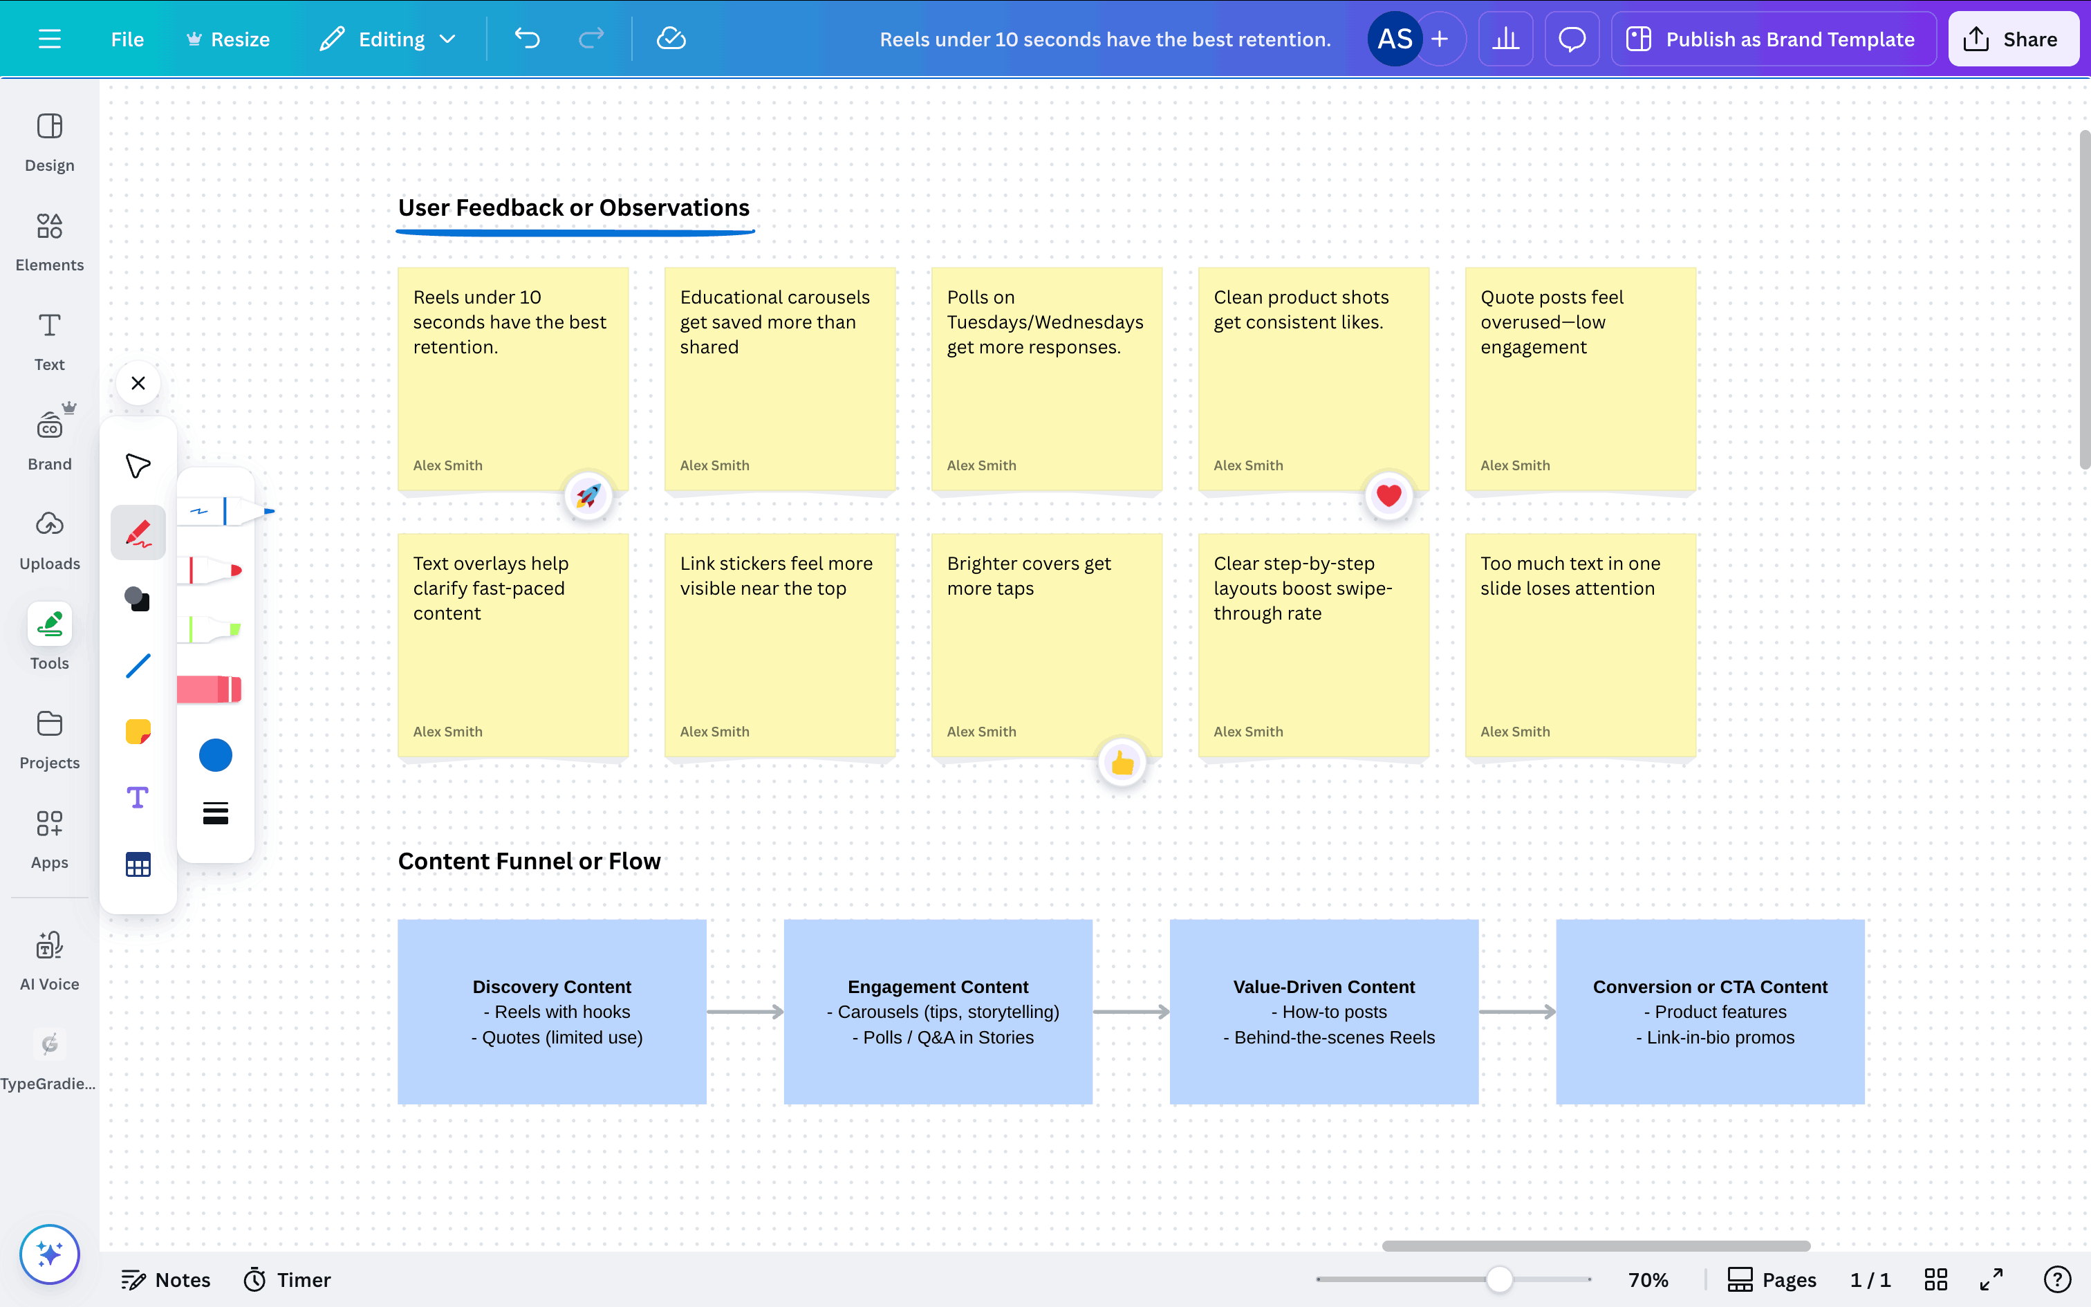Select the shapes tool

point(138,599)
